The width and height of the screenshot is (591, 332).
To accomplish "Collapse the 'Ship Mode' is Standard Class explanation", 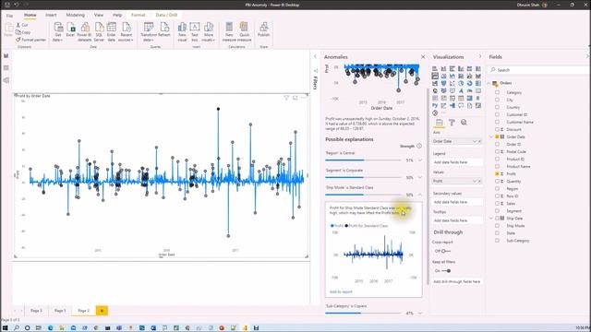I will [x=420, y=195].
